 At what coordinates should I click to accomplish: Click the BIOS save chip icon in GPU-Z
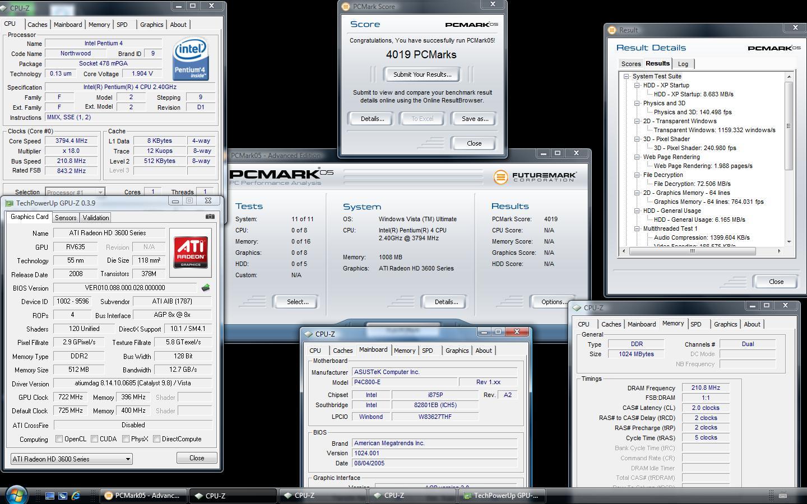(206, 287)
